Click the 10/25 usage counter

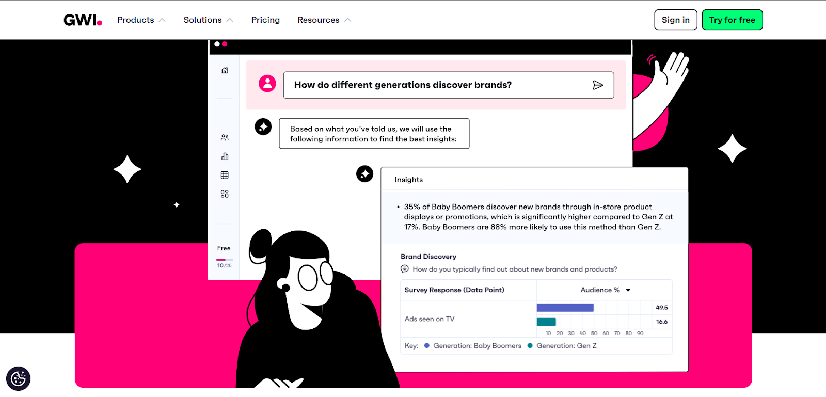click(225, 266)
